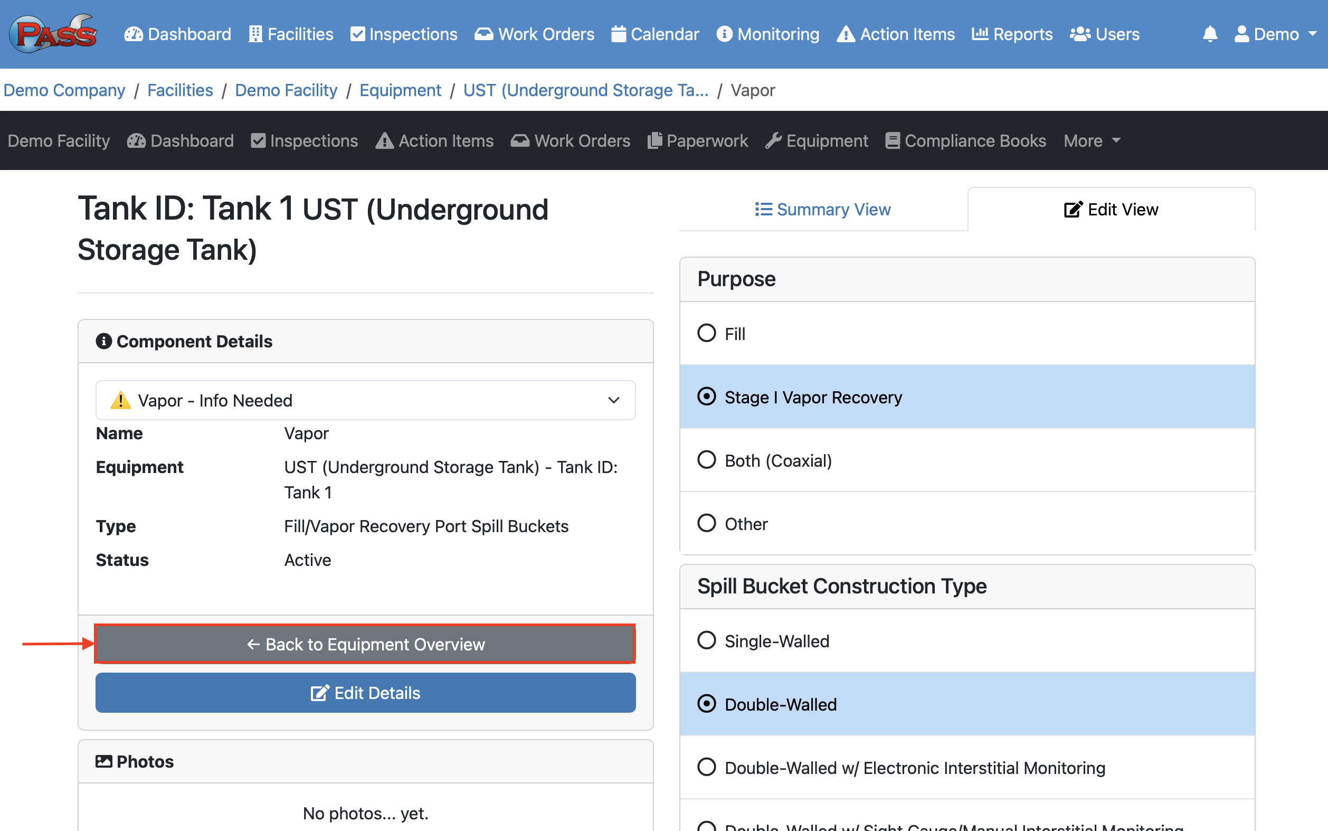The height and width of the screenshot is (831, 1328).
Task: Open Demo Facility breadcrumb link
Action: coord(286,90)
